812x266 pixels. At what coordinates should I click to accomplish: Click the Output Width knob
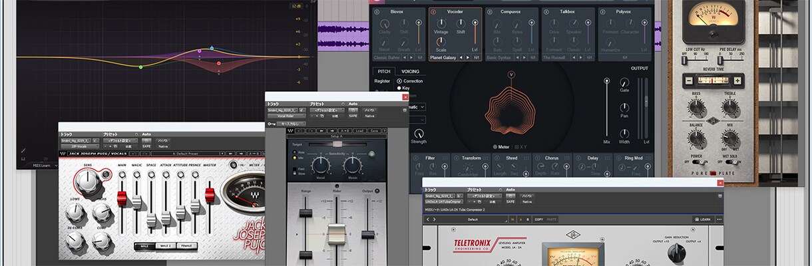(624, 132)
